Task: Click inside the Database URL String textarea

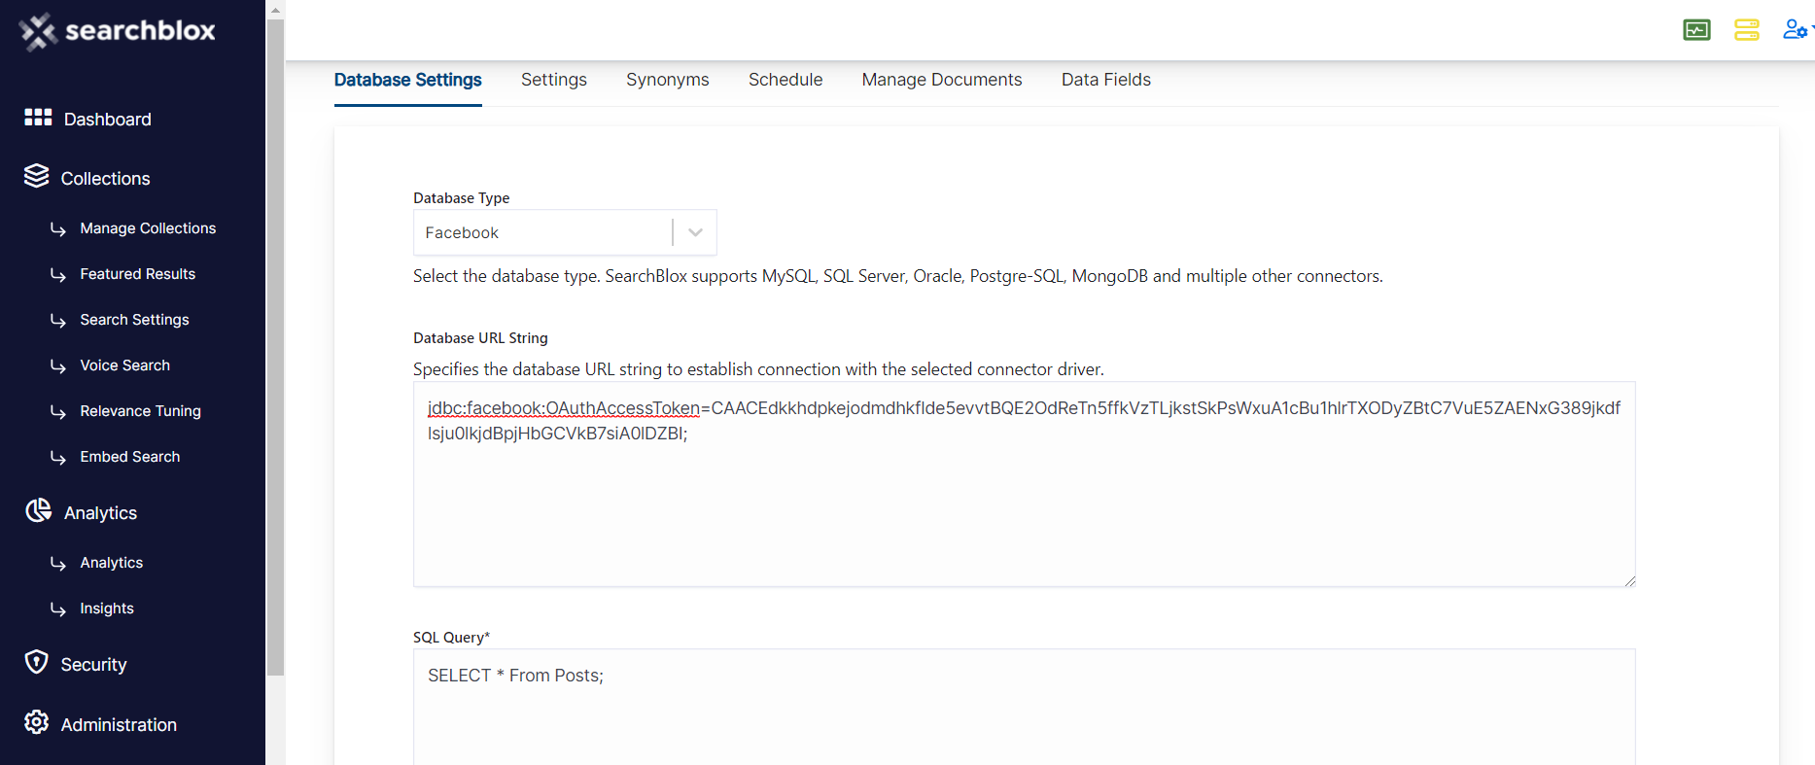Action: pyautogui.click(x=1025, y=484)
